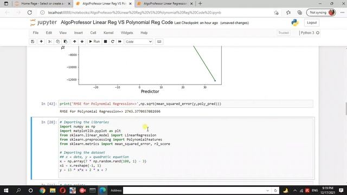Open the Windows Start menu
Image resolution: width=347 pixels, height=195 pixels.
coord(6,190)
